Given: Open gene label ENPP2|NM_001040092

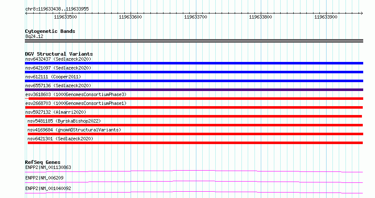Looking at the screenshot, I should click(48, 188).
